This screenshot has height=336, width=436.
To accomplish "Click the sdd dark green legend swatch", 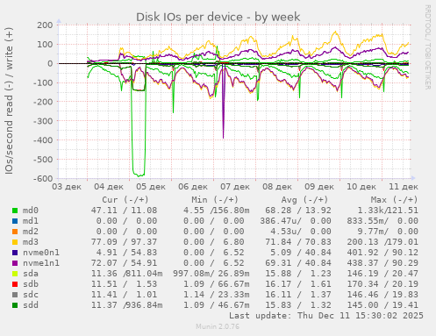I will (x=15, y=305).
